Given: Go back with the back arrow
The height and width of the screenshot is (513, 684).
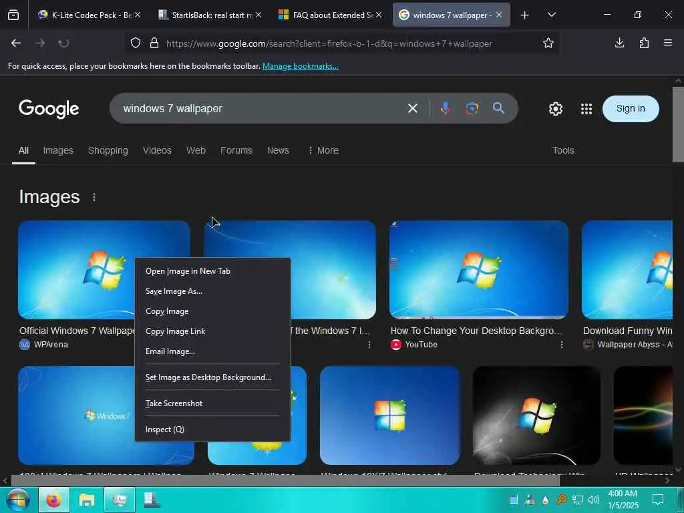Looking at the screenshot, I should pyautogui.click(x=16, y=43).
